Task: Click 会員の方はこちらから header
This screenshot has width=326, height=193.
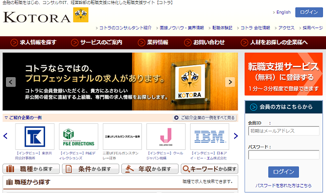Action: point(283,107)
